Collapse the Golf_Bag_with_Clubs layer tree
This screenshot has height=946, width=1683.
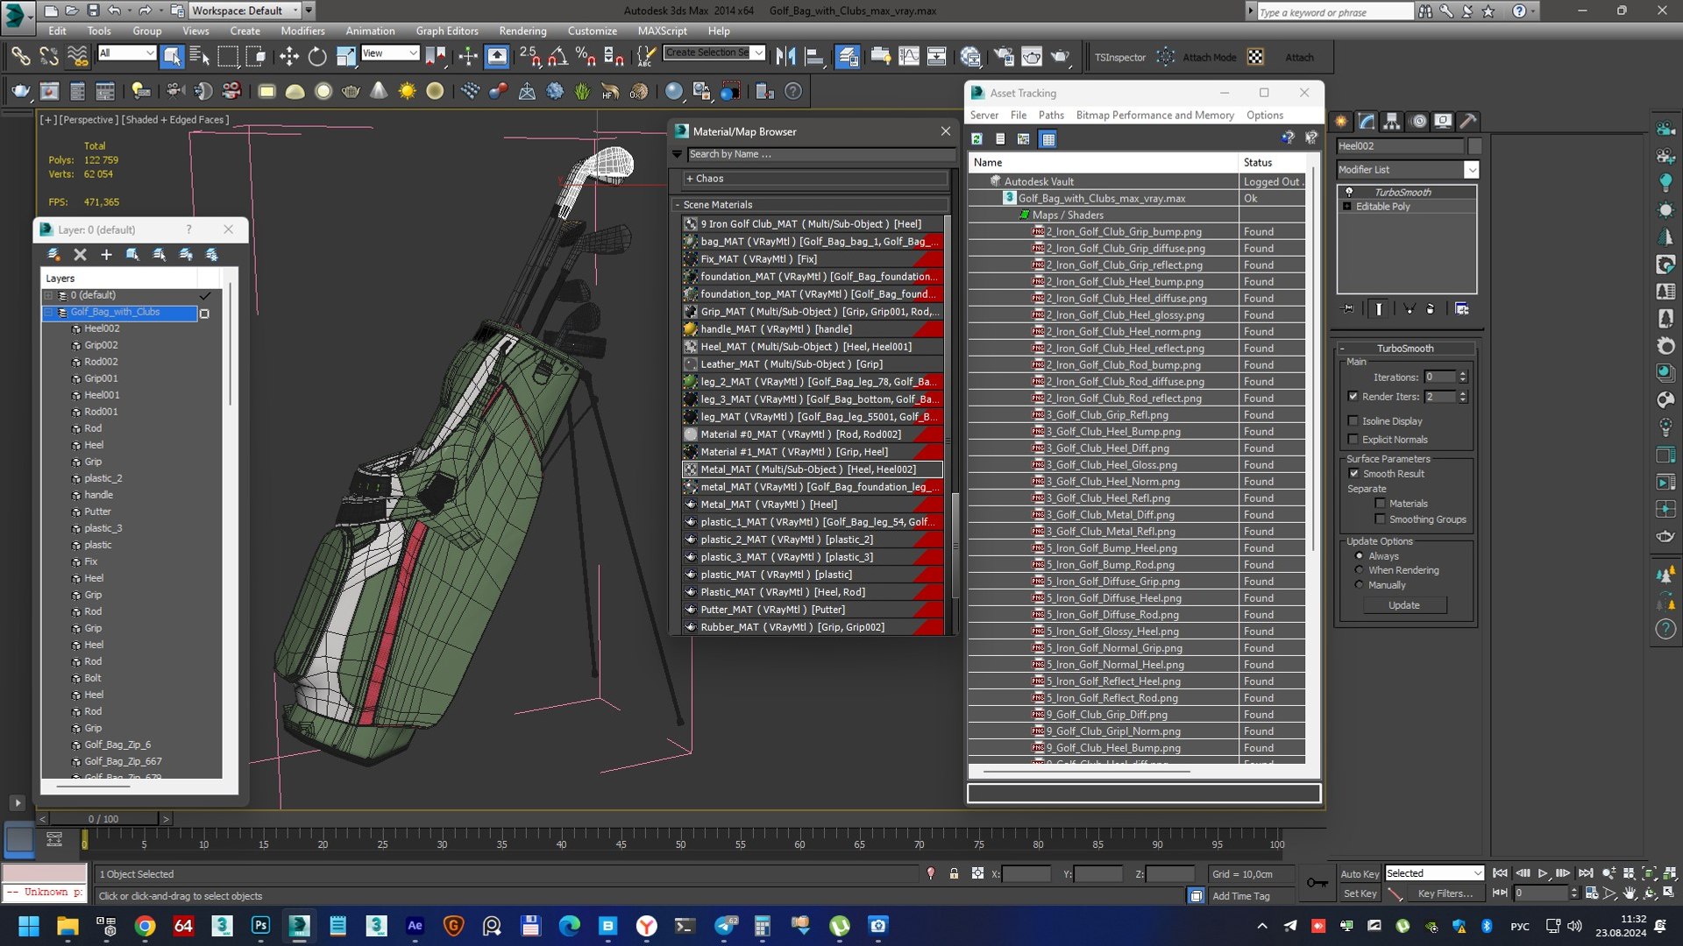pos(50,313)
